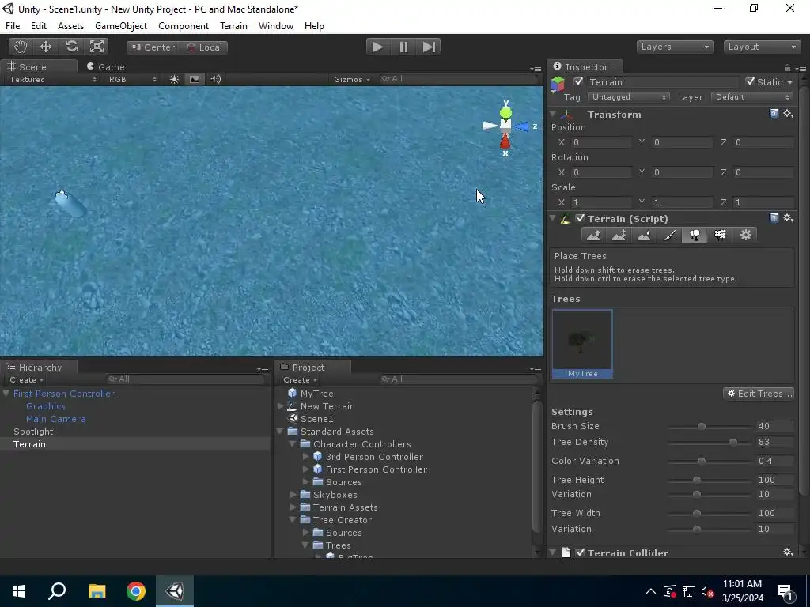This screenshot has height=607, width=810.
Task: Click the Pause playback button
Action: click(x=403, y=47)
